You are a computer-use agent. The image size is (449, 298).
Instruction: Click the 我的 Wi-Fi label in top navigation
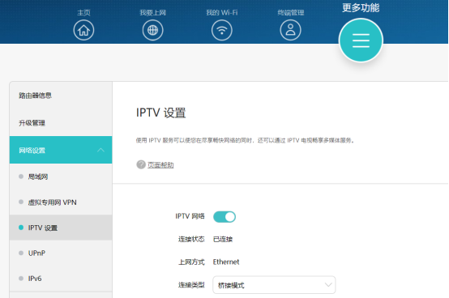(x=222, y=13)
